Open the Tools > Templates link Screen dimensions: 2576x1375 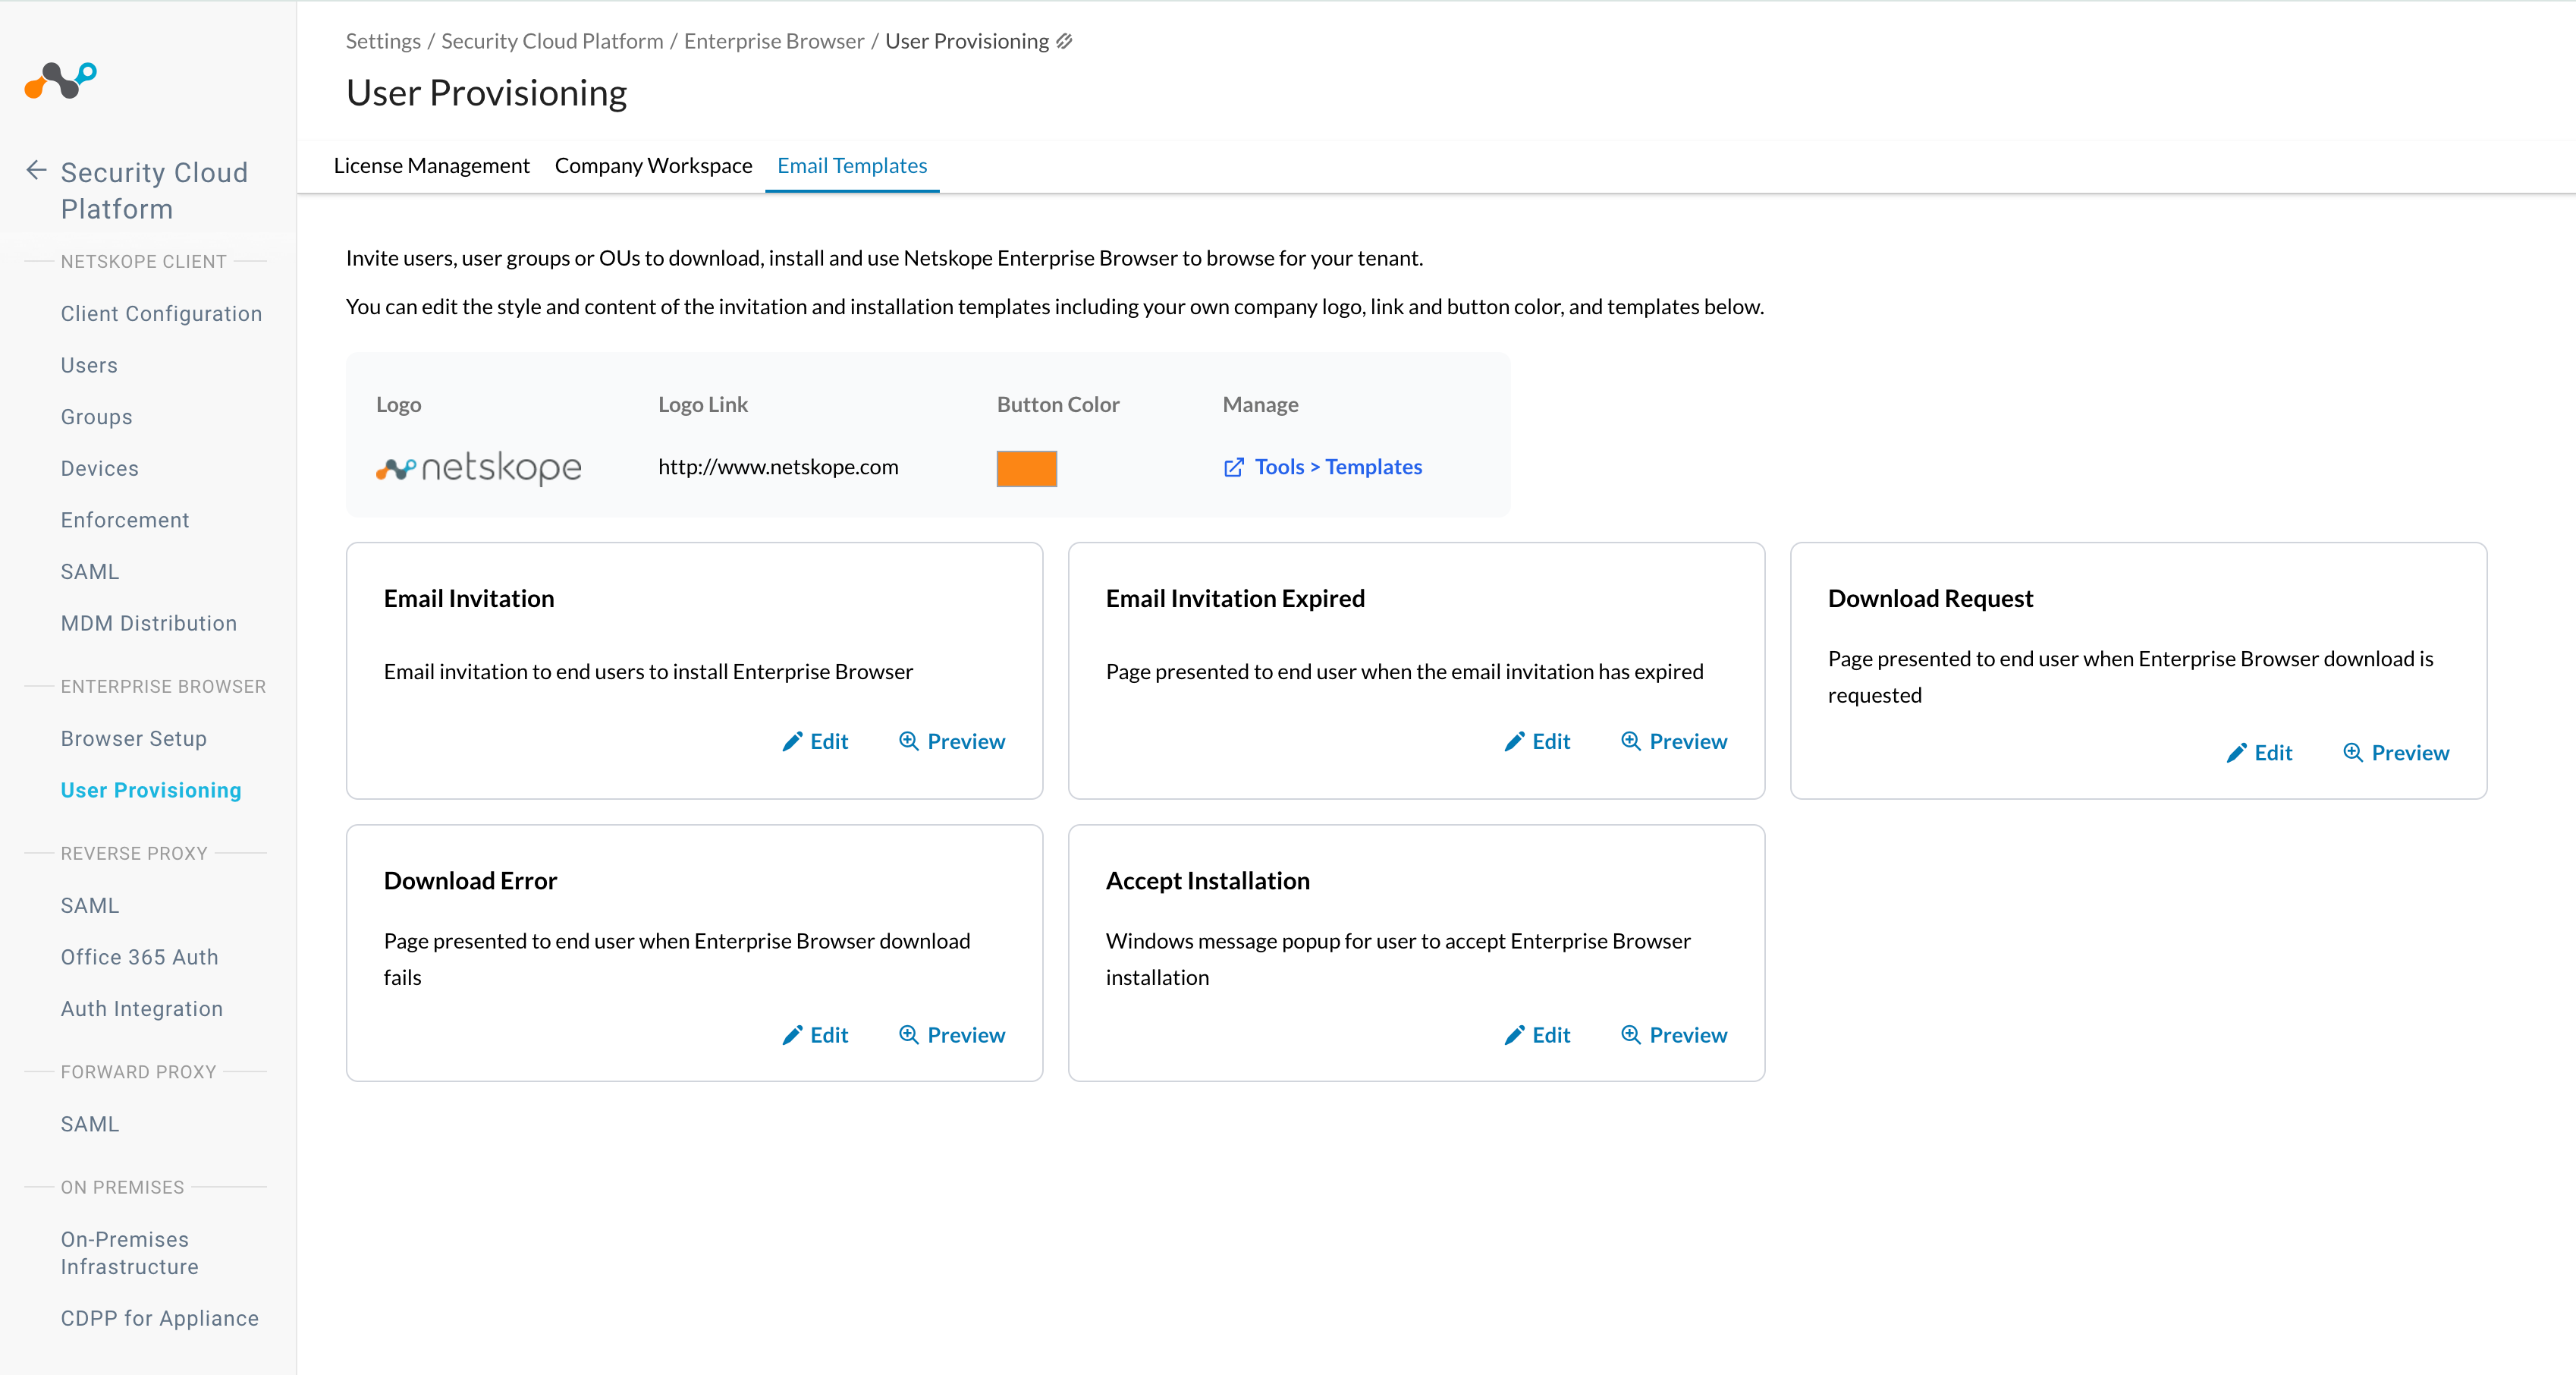[x=1338, y=467]
